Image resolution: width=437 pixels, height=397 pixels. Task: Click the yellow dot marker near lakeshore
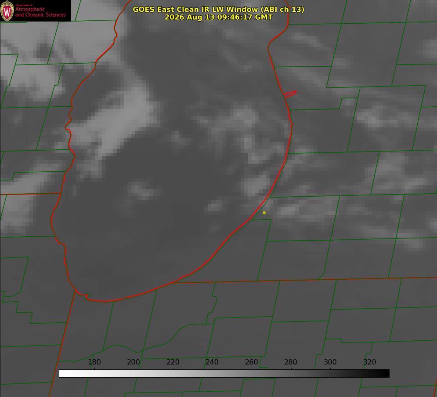click(x=264, y=213)
